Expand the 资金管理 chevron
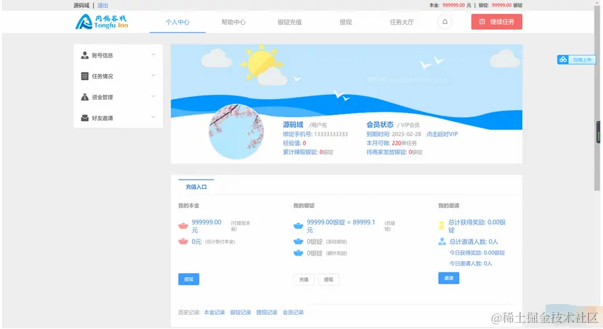603x329 pixels. 153,96
